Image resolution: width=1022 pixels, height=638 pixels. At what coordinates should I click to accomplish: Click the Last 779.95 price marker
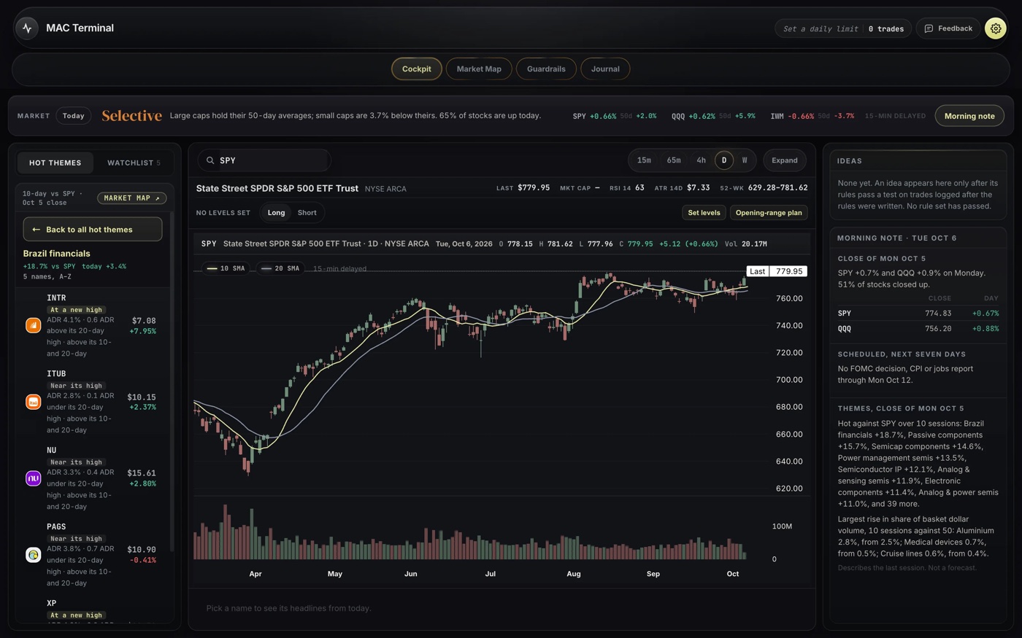[777, 271]
